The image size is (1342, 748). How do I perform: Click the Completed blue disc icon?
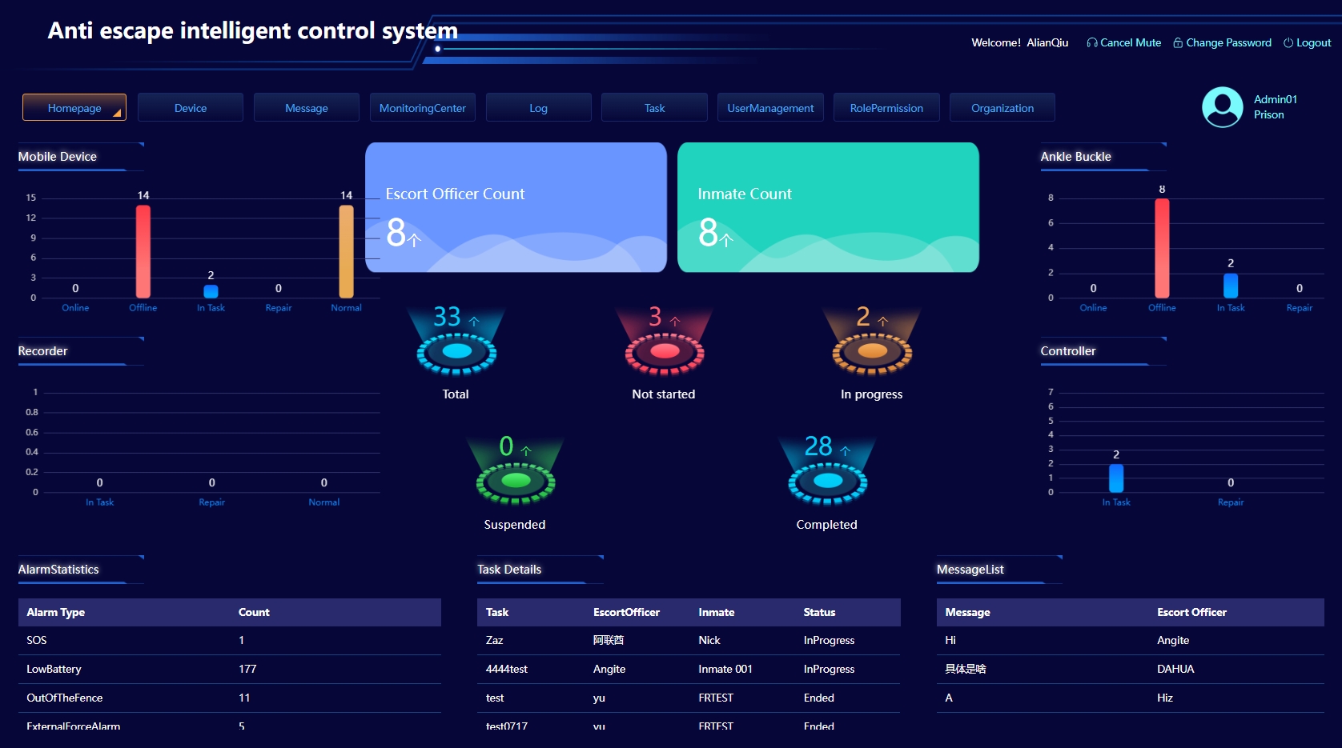pos(827,482)
